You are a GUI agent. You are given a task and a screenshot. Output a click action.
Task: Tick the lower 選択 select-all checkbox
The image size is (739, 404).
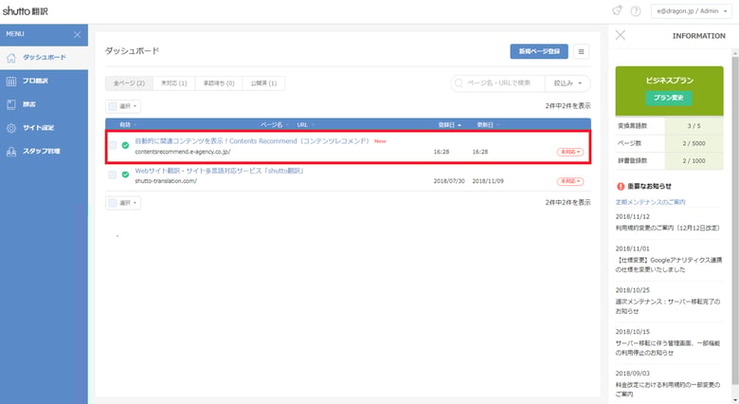113,203
